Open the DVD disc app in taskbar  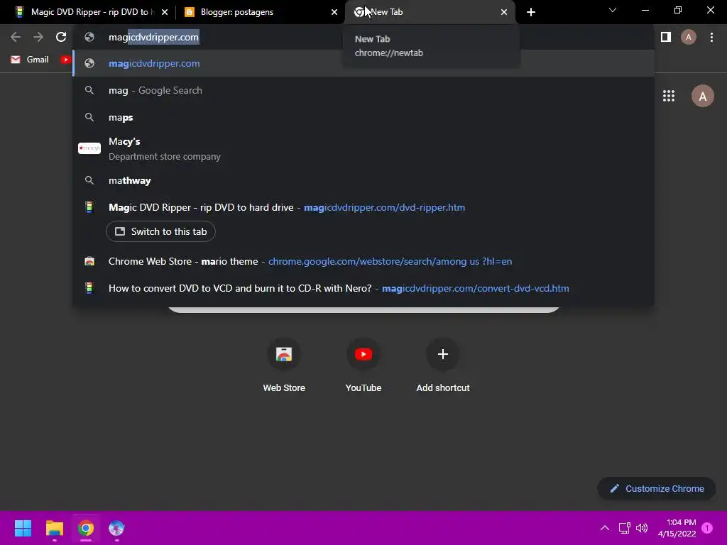116,528
